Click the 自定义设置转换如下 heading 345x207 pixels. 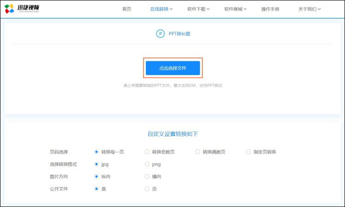click(x=172, y=134)
